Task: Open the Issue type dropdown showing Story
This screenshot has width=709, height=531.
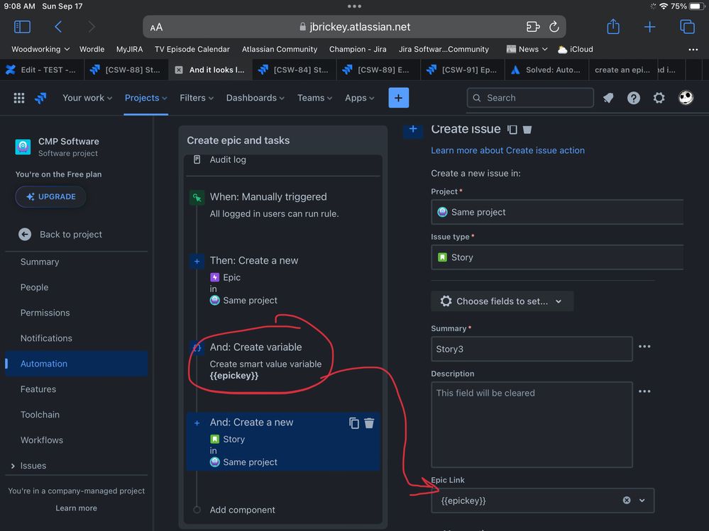Action: [557, 257]
